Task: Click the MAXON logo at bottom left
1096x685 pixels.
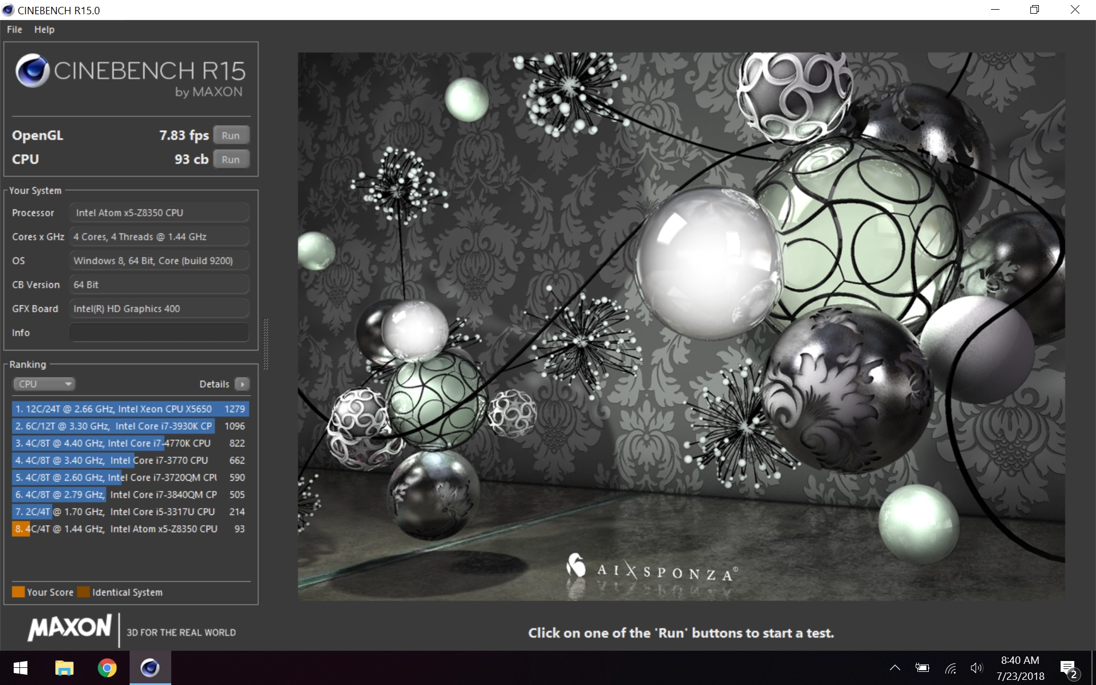Action: (x=70, y=627)
